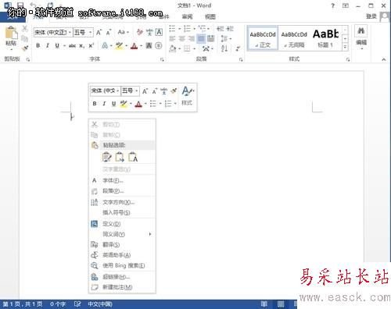
Task: Click mini toolbar Phonetic Guide icon
Action: [x=163, y=91]
